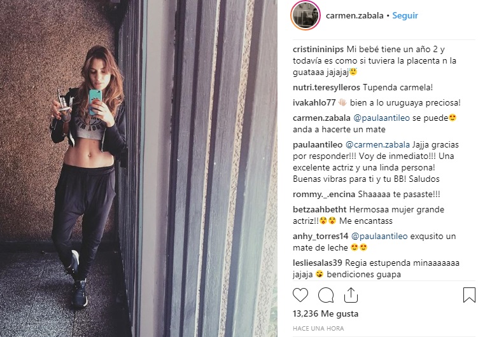Open ivakahlo77 commenter profile
Viewport: 478px width, 337px height.
(314, 103)
